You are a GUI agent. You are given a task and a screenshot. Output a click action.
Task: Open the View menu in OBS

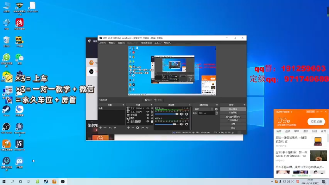tap(121, 43)
